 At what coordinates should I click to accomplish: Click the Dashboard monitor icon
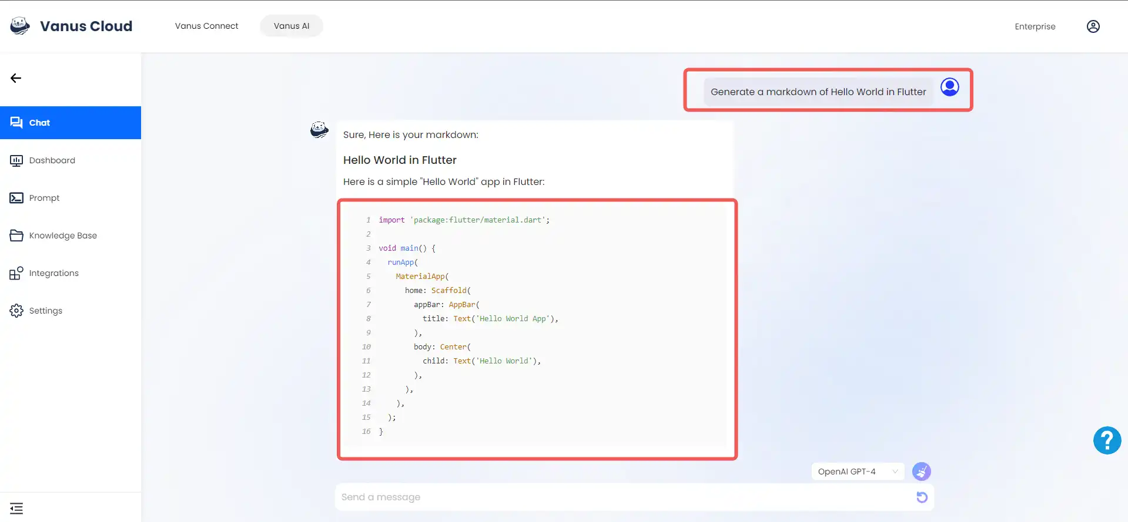tap(16, 160)
